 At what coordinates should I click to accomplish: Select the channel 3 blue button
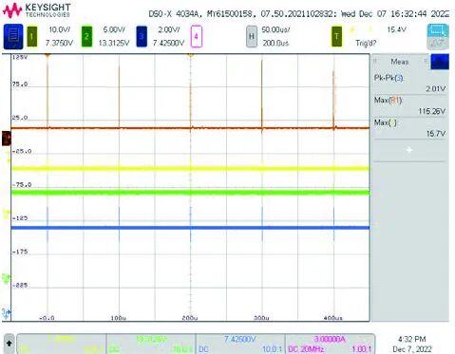click(142, 37)
